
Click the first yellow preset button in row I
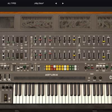(47, 66)
